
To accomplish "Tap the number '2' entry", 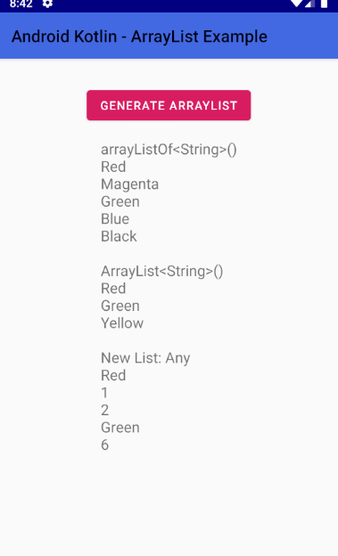I will click(104, 410).
